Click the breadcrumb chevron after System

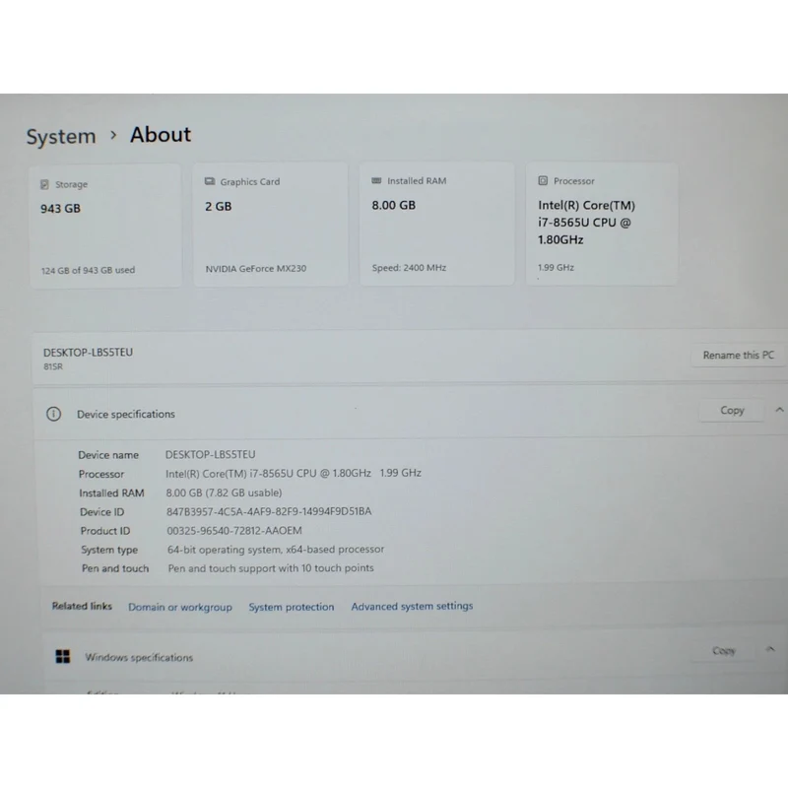[113, 135]
